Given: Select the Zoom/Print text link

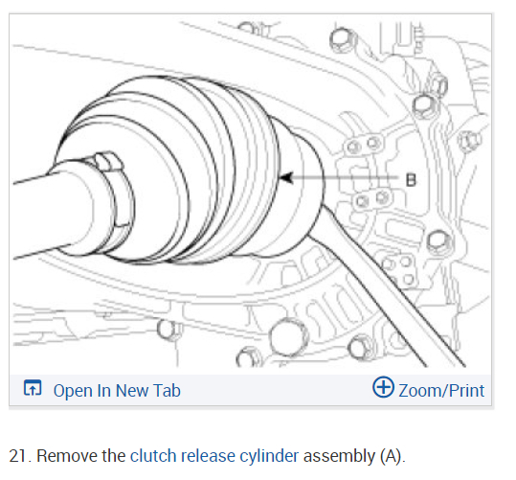Looking at the screenshot, I should point(441,391).
